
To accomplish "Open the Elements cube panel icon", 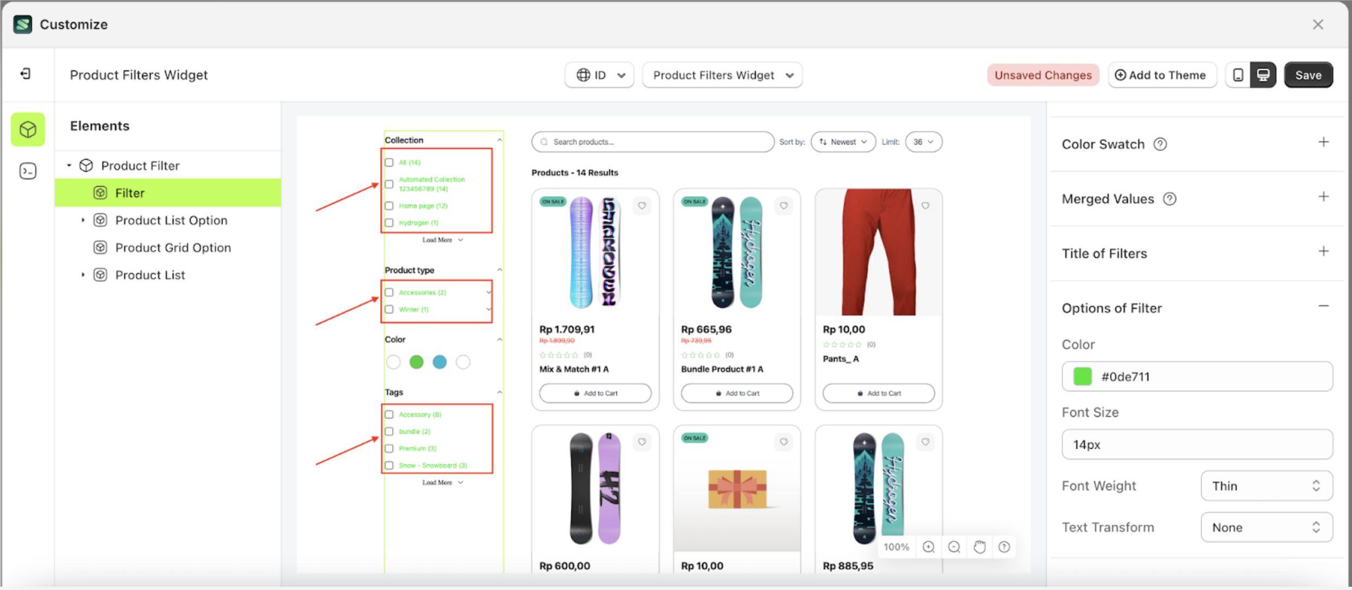I will click(x=28, y=129).
